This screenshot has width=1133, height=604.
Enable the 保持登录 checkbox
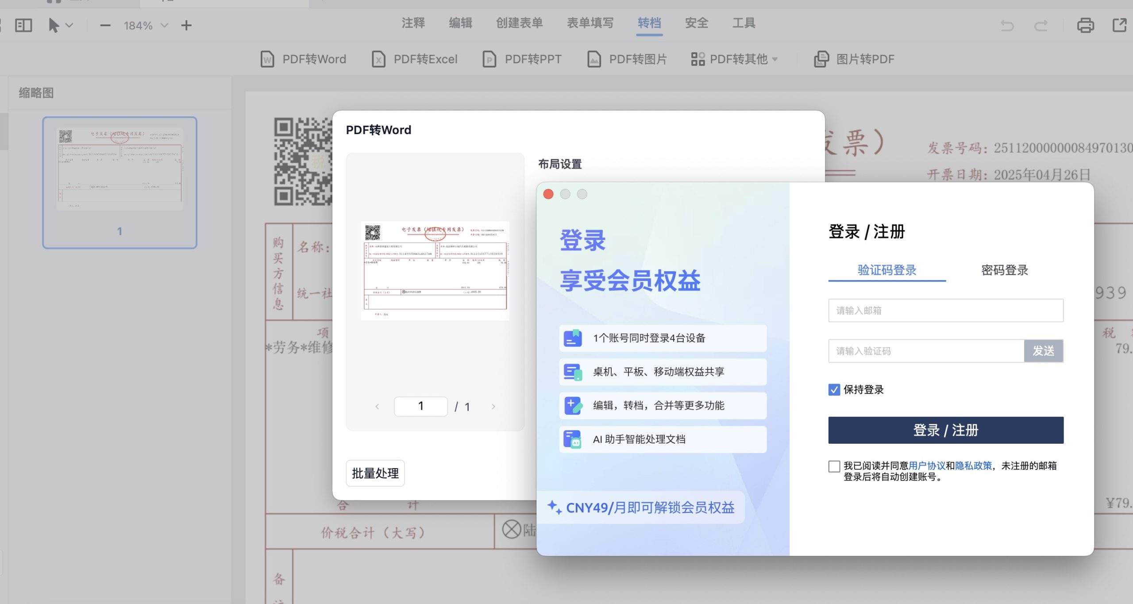834,389
